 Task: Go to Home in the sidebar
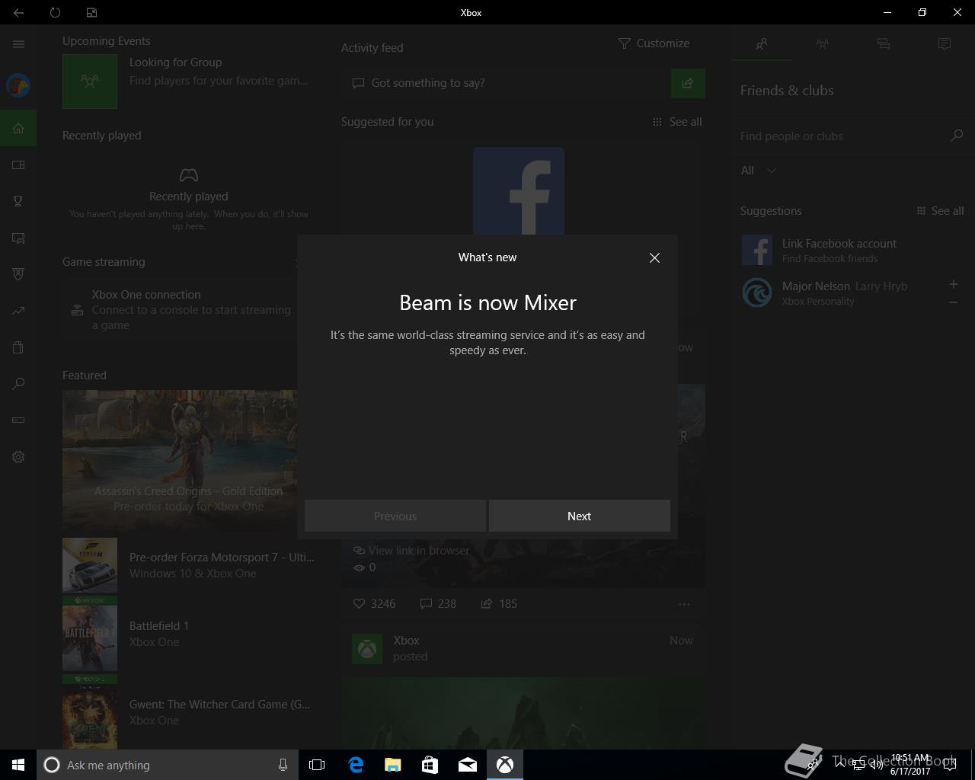point(18,128)
